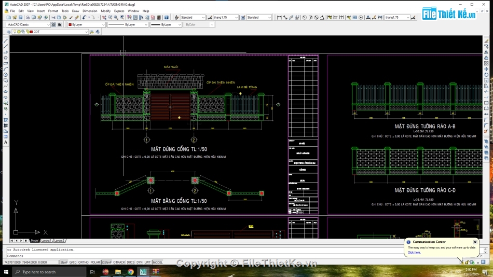Select the Angular Dimension tool
This screenshot has width=493, height=277.
point(322,18)
